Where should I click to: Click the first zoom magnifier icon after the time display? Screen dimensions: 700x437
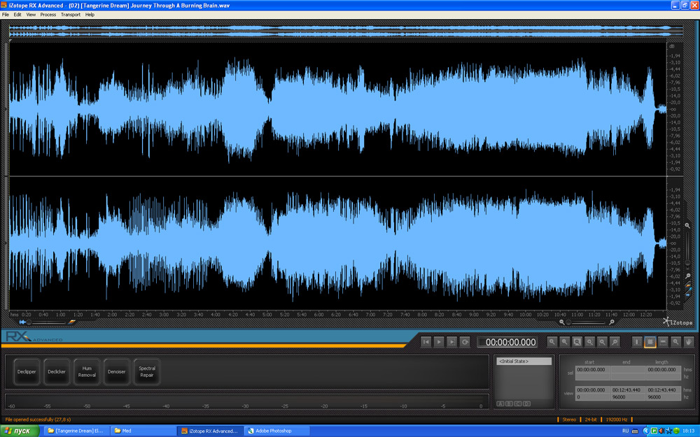(x=552, y=342)
